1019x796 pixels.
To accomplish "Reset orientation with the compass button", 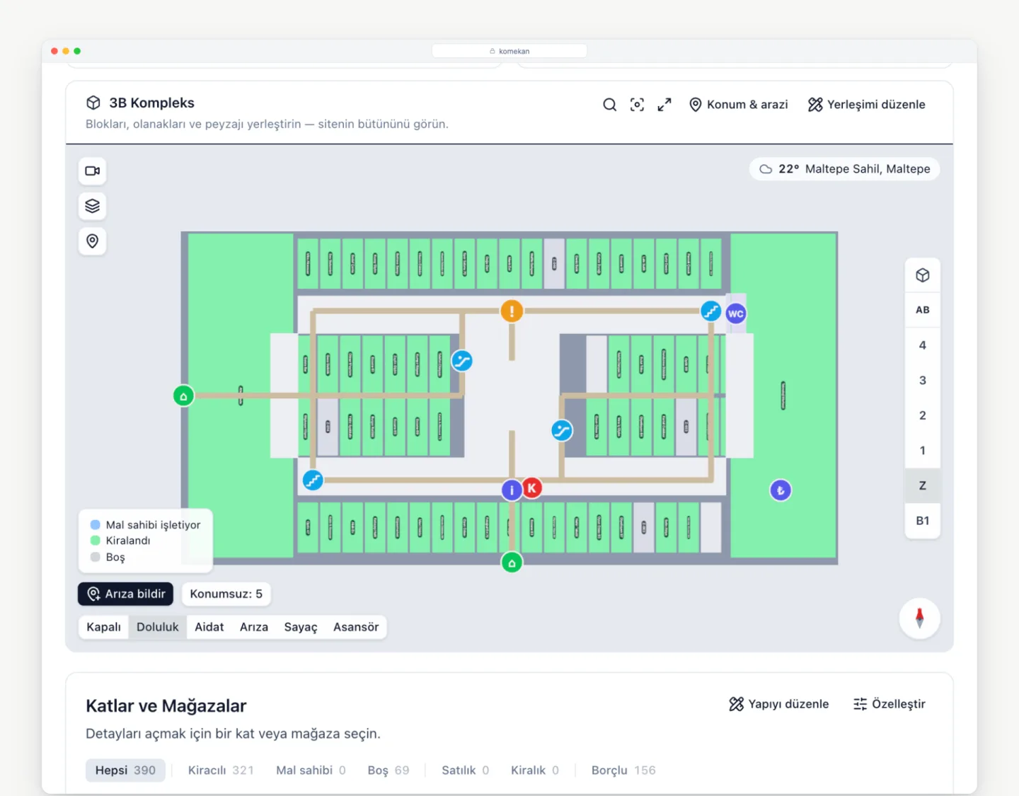I will pos(919,618).
